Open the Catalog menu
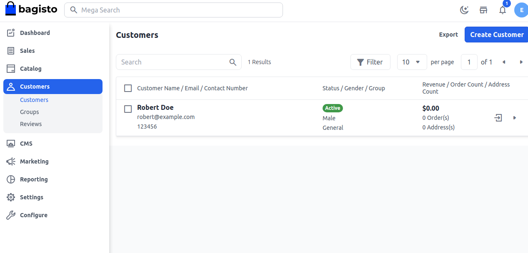This screenshot has width=528, height=253. tap(31, 69)
